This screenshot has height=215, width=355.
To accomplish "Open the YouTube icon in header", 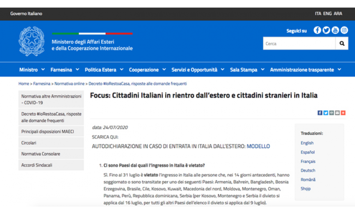I will pos(335,30).
